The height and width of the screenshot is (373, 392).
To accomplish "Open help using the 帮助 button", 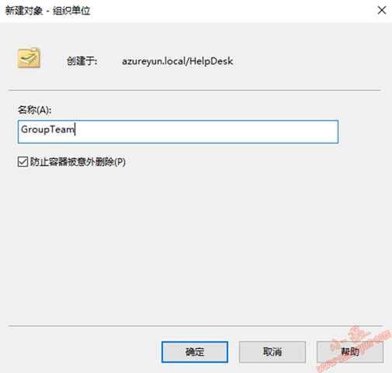I will coord(350,352).
